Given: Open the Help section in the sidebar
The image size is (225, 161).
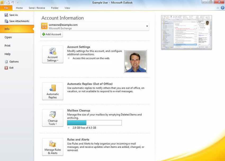Looking at the screenshot, I should pos(7,54).
